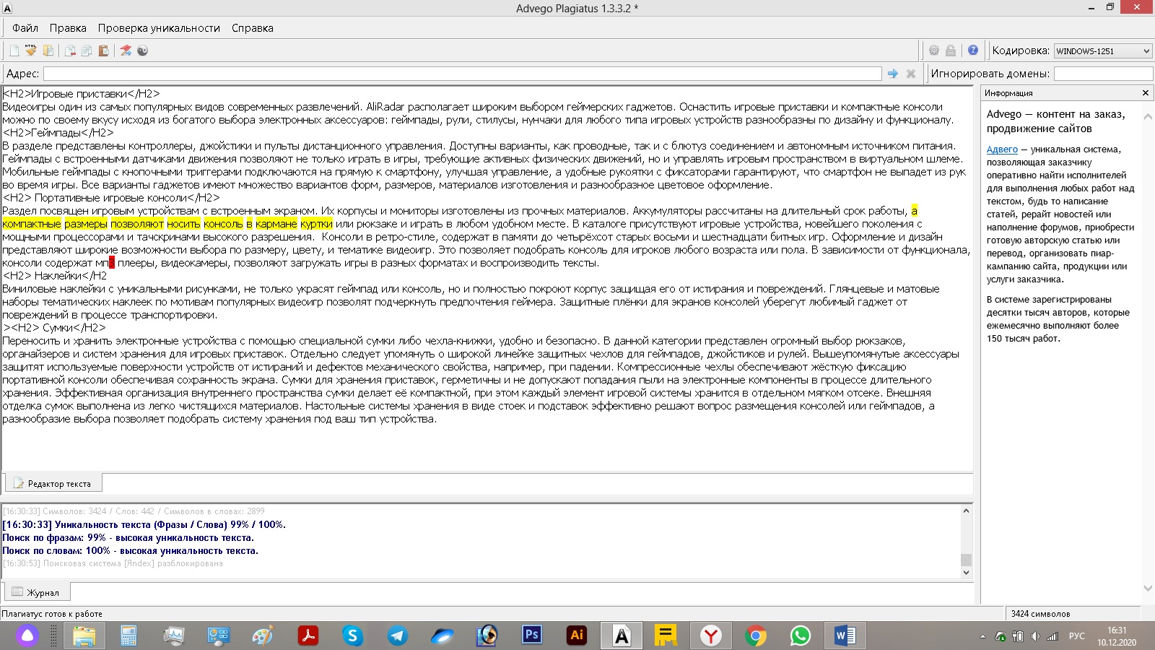Focus the Адрес input field
The height and width of the screenshot is (650, 1155).
462,74
